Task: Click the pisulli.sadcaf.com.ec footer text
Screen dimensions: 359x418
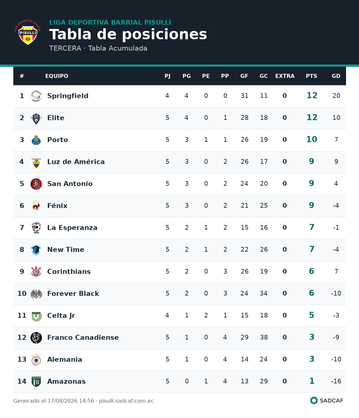Action: click(126, 401)
